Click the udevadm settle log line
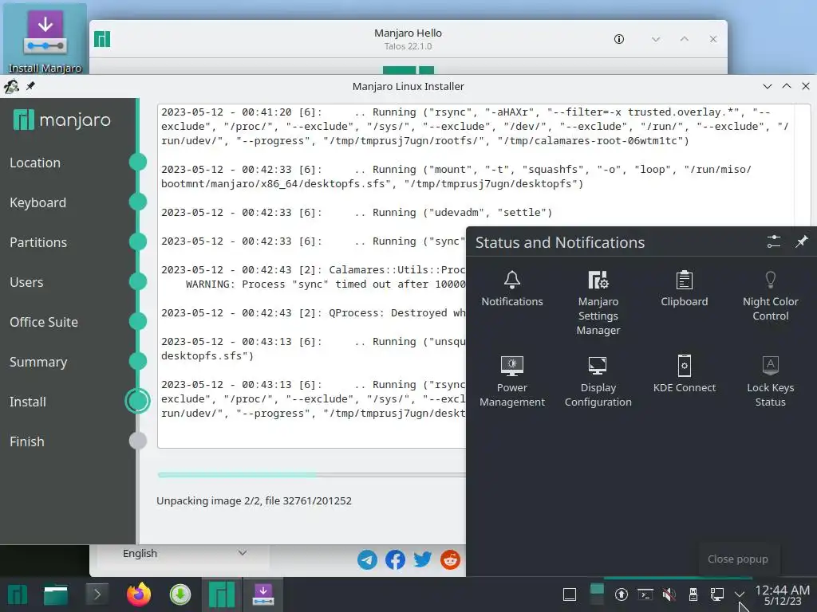Image resolution: width=817 pixels, height=612 pixels. 357,212
